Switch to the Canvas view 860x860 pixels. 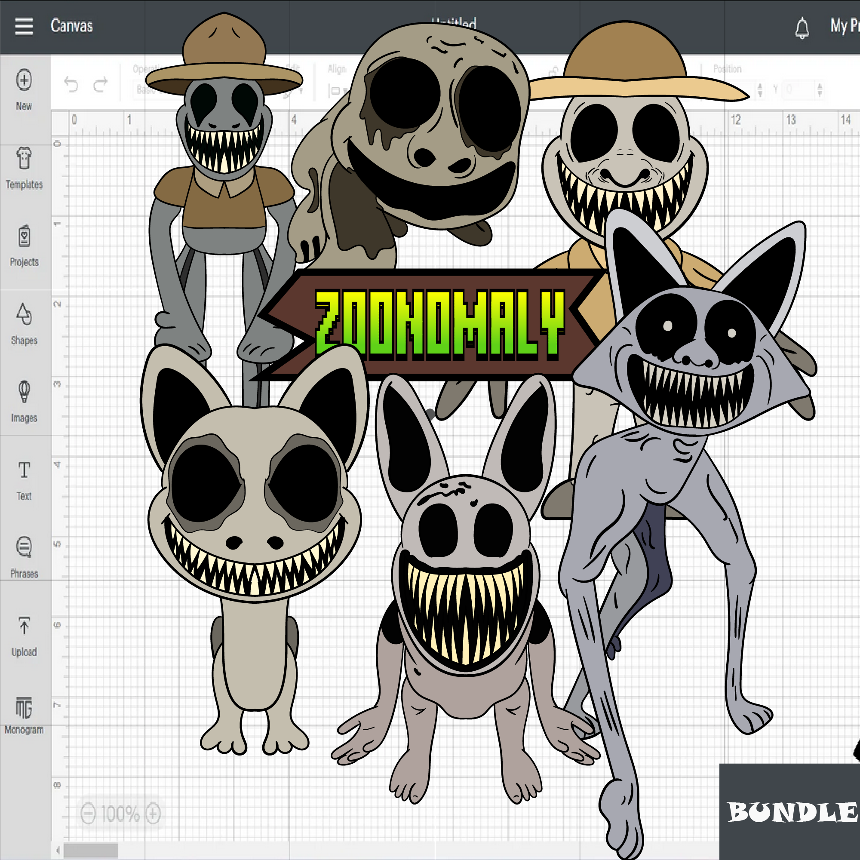pyautogui.click(x=73, y=27)
